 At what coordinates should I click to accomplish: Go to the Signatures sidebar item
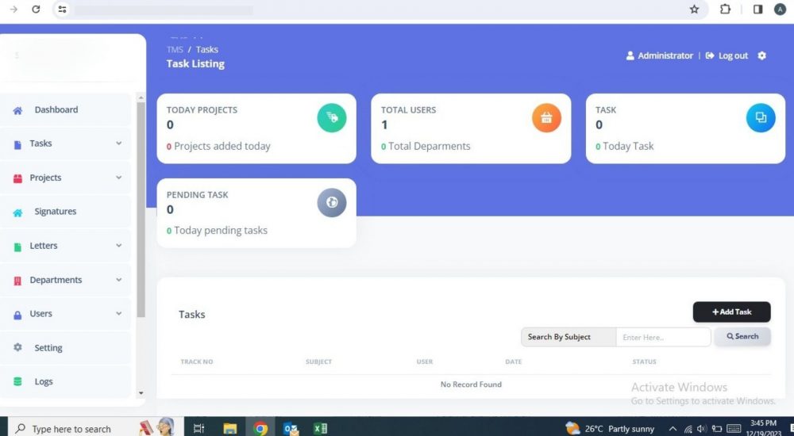point(55,212)
